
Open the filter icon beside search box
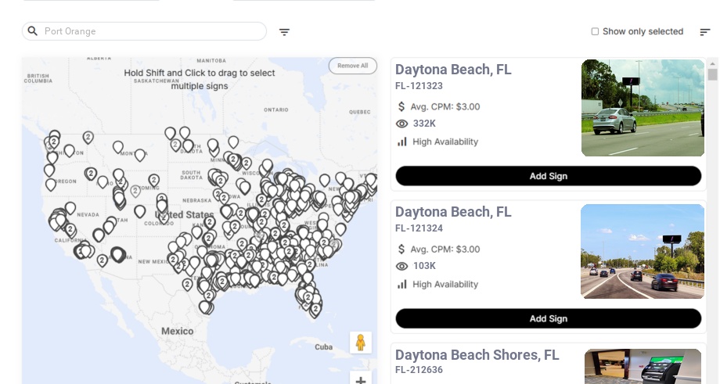(284, 32)
